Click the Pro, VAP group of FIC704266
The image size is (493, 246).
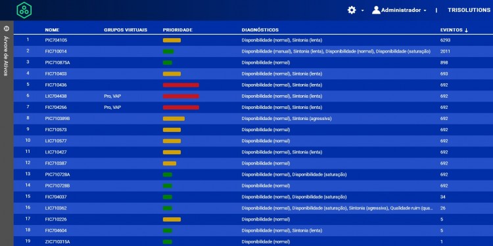pyautogui.click(x=112, y=108)
